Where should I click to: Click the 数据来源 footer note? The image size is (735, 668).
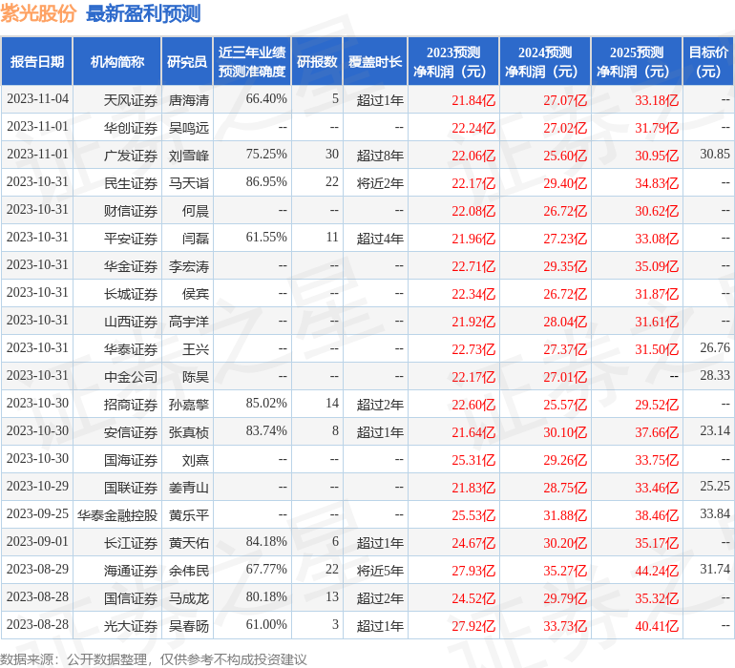point(154,659)
